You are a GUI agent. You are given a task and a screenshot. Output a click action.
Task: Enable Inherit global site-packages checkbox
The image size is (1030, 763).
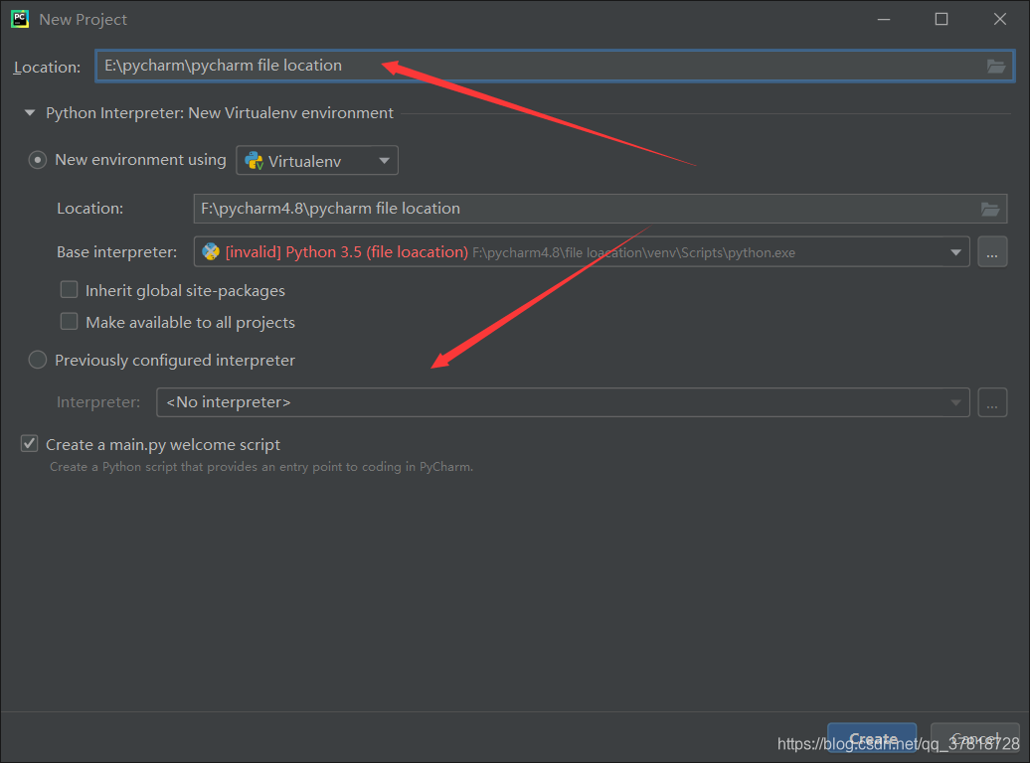click(69, 289)
